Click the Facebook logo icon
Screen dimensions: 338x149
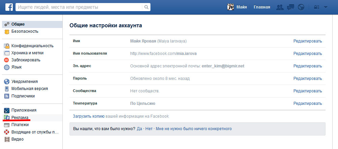tap(9, 7)
